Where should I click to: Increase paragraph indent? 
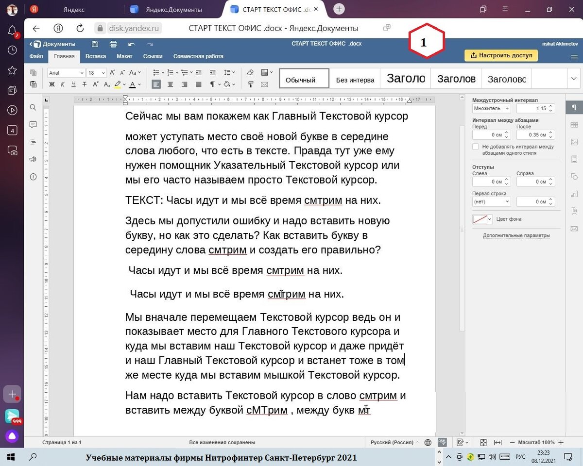point(212,73)
